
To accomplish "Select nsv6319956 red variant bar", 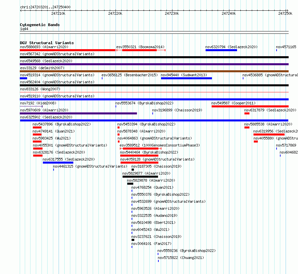I will coord(269,134).
